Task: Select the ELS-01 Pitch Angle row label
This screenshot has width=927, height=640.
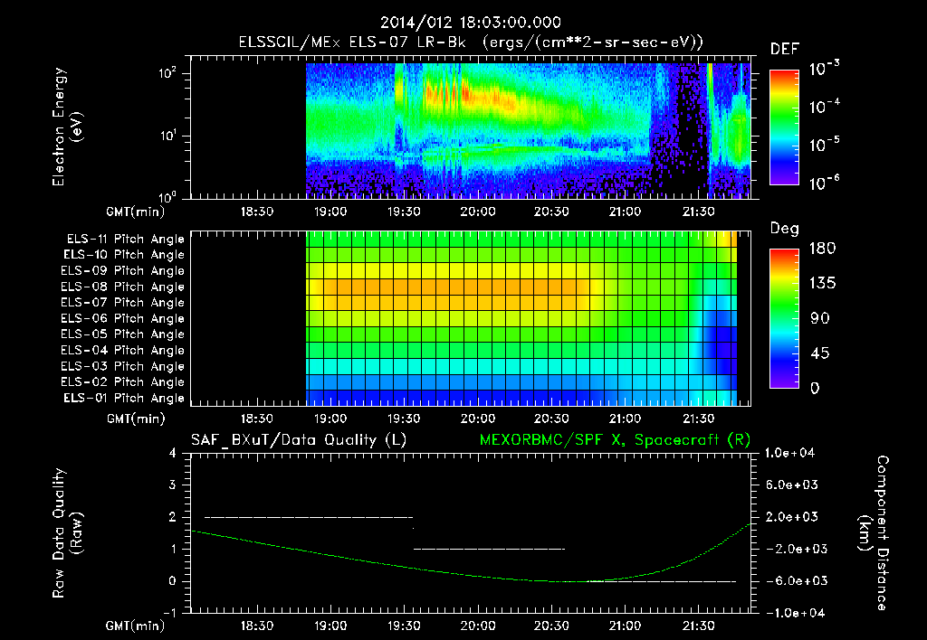Action: (124, 398)
